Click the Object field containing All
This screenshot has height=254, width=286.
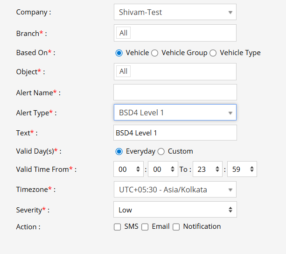[x=175, y=71]
